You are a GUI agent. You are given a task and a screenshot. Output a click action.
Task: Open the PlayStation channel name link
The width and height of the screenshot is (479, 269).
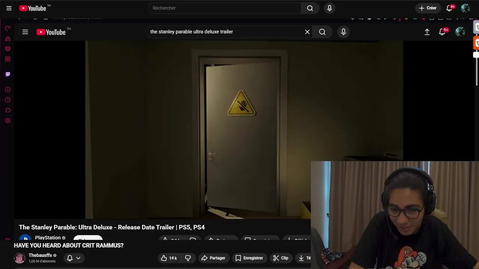[x=48, y=238]
